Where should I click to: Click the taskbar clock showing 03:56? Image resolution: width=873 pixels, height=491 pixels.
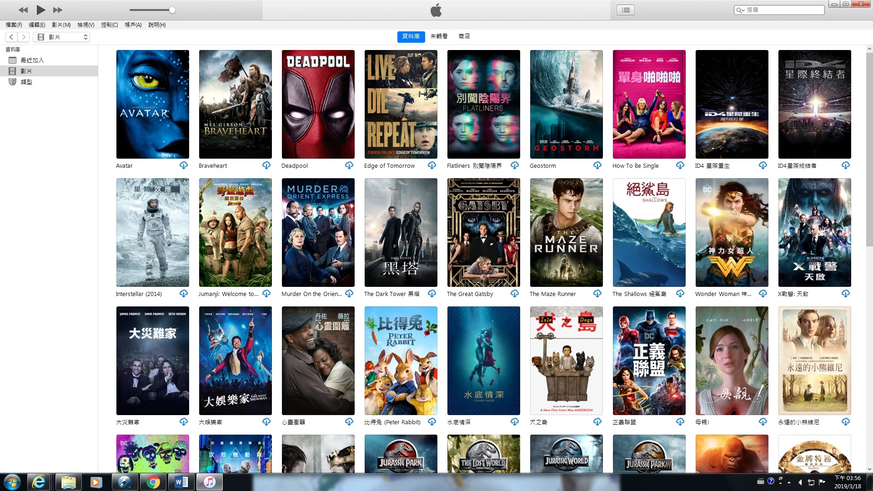click(x=848, y=482)
